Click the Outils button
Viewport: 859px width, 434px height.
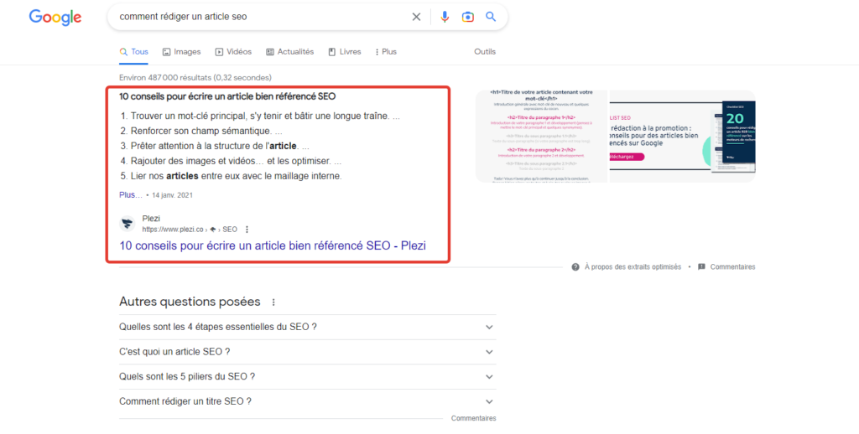click(x=485, y=52)
